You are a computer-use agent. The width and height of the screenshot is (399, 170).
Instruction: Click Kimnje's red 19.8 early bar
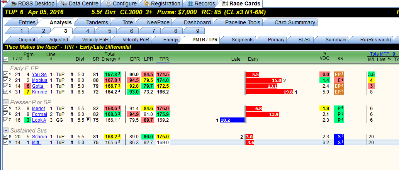coord(270,92)
